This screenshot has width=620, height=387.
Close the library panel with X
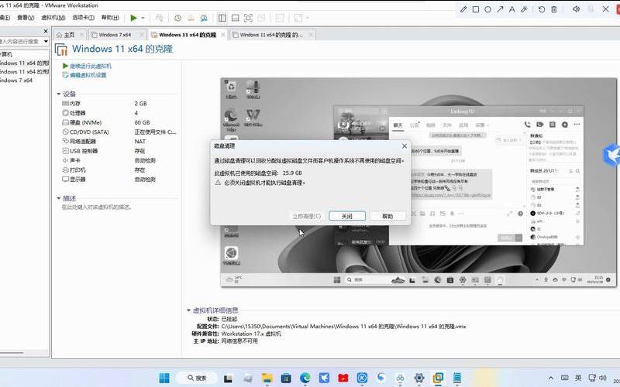(46, 31)
